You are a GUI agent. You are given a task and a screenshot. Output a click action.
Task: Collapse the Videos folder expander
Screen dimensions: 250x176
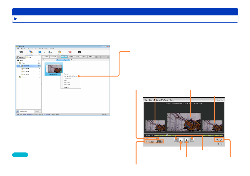pos(18,63)
